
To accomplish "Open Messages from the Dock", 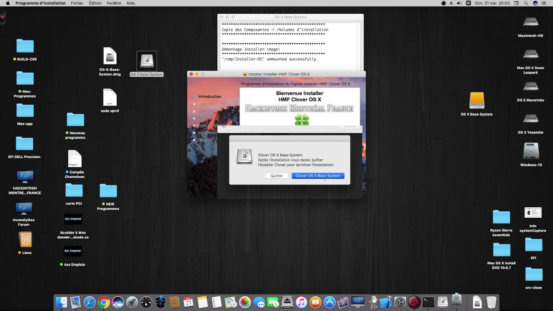I will coord(259,302).
